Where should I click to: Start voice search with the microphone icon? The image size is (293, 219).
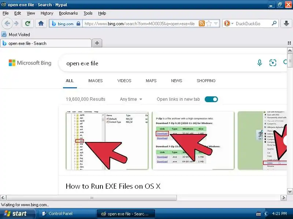(259, 63)
